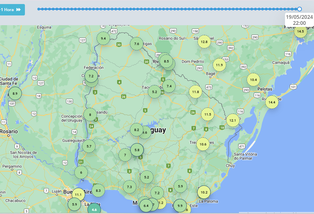Click the 11.9 temperature marker
The height and width of the screenshot is (214, 314).
(219, 65)
